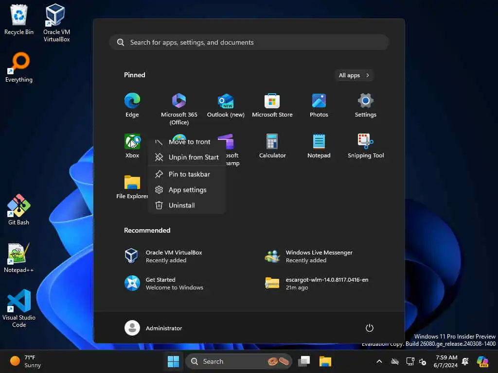The image size is (498, 373).
Task: Click the Start button on taskbar
Action: 174,361
